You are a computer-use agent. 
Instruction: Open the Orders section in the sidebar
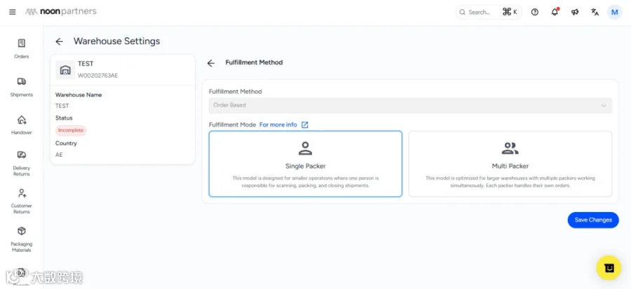(21, 48)
